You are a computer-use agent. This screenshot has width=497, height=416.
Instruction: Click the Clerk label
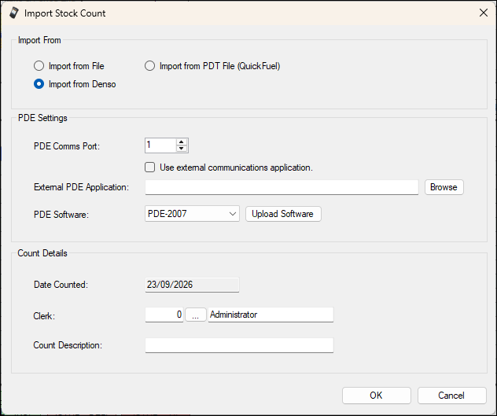(x=44, y=316)
